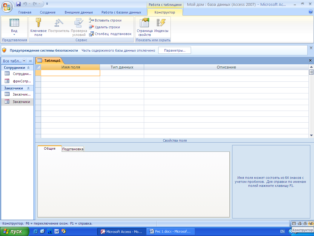This screenshot has height=236, width=314.
Task: Click the security warning shield icon
Action: 4,50
